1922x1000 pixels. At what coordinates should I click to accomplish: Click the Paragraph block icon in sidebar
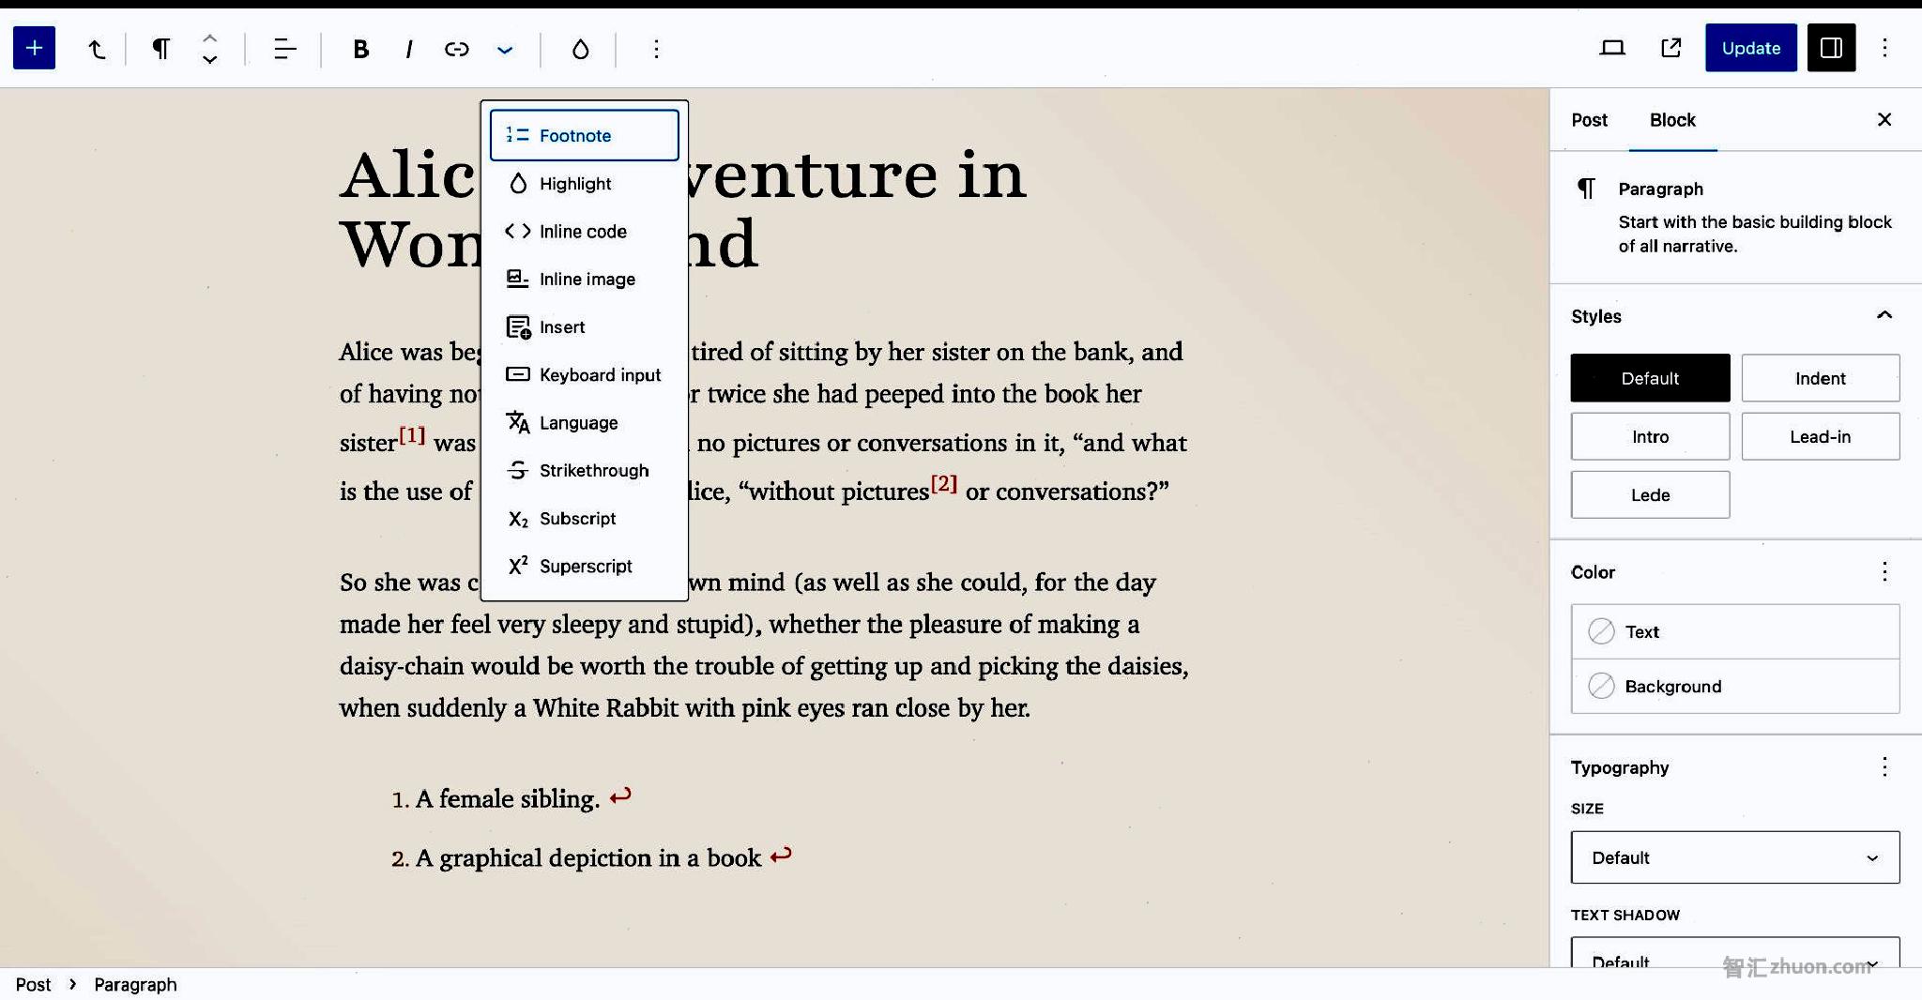tap(1586, 189)
